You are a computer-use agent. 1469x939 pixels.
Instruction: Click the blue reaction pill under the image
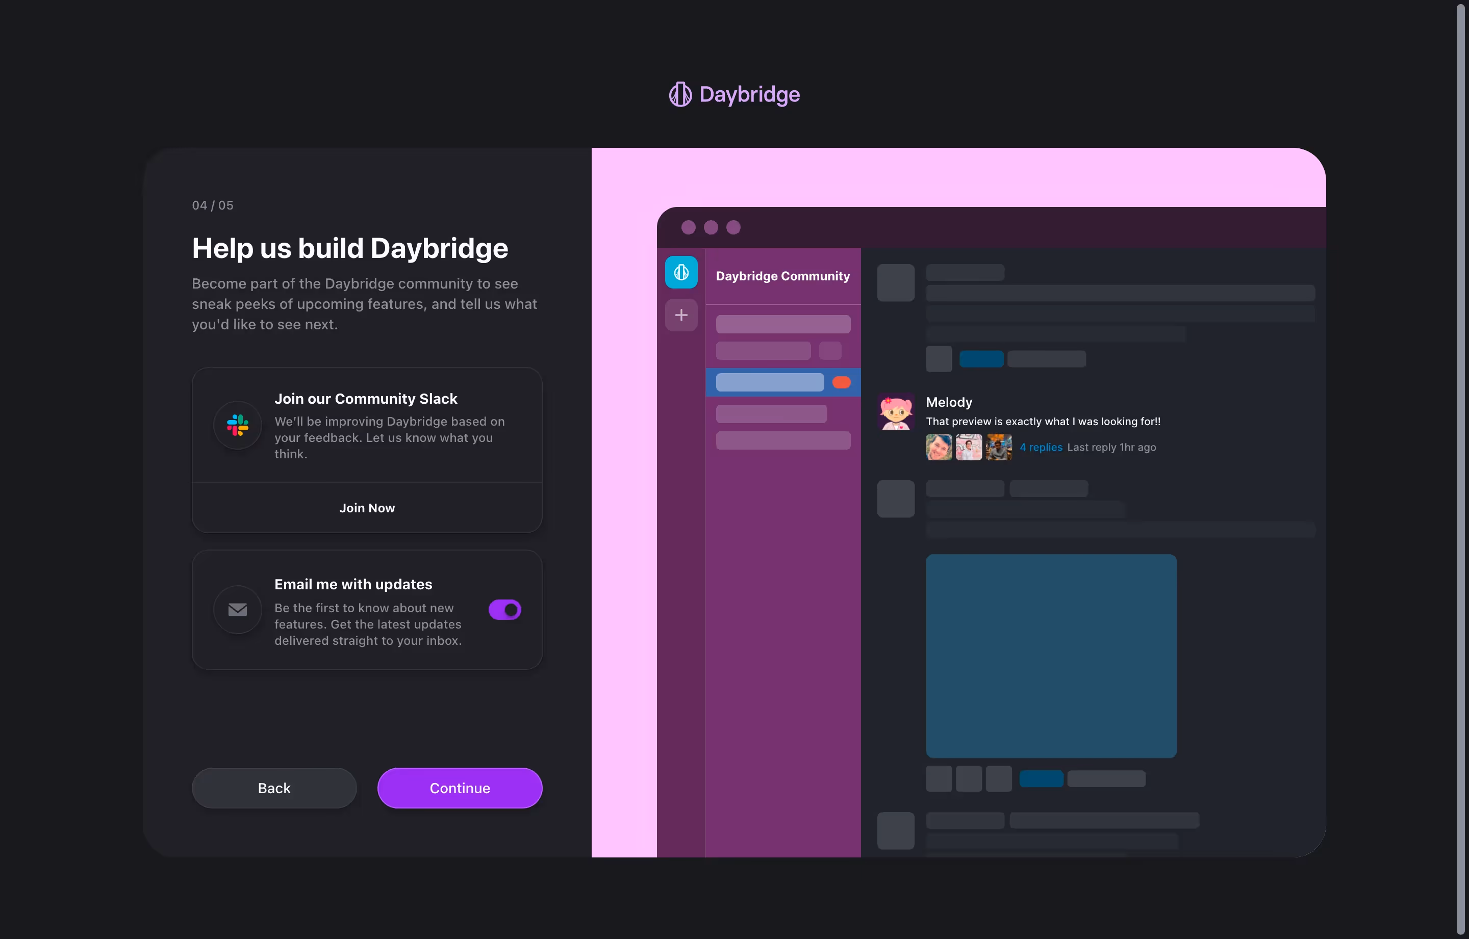pos(1042,778)
